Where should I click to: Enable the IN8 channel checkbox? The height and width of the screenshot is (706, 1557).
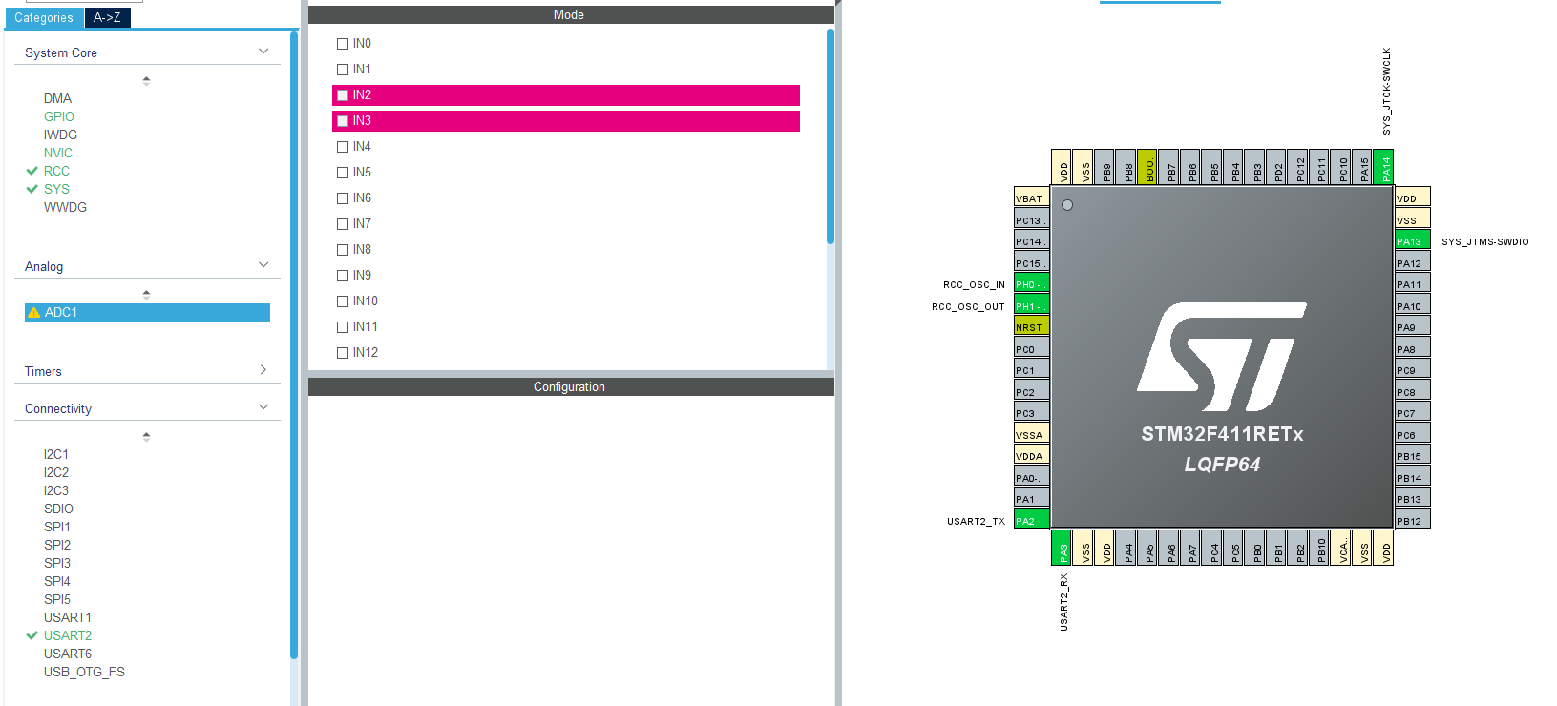[343, 250]
